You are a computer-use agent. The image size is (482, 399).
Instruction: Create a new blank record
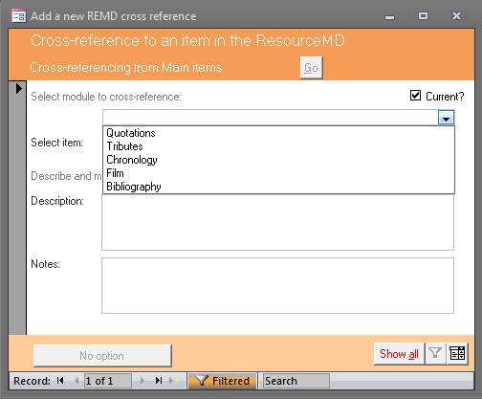174,381
